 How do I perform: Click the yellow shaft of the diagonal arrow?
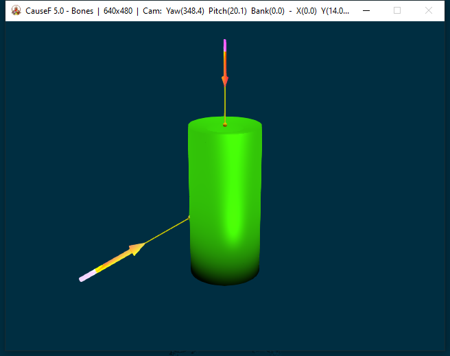click(113, 261)
